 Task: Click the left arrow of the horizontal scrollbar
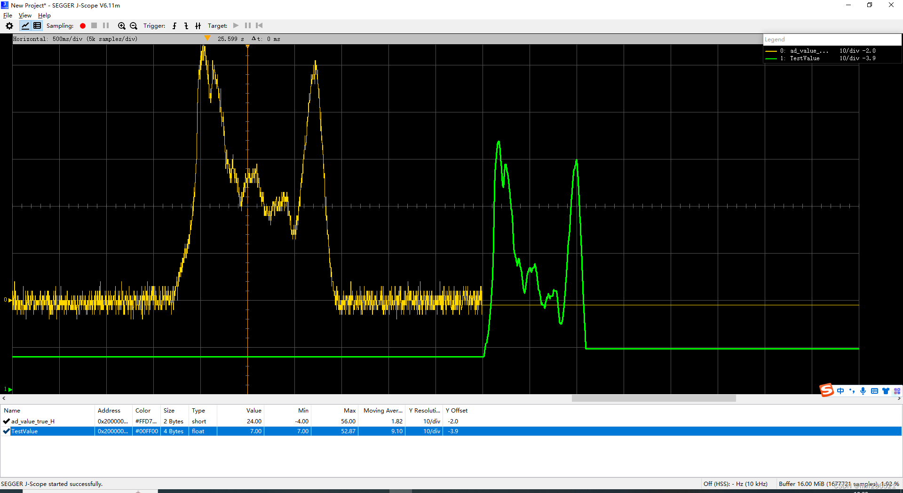[x=4, y=398]
